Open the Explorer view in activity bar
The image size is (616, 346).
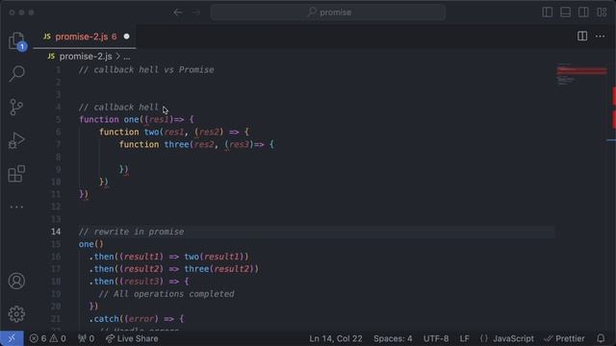(x=16, y=40)
